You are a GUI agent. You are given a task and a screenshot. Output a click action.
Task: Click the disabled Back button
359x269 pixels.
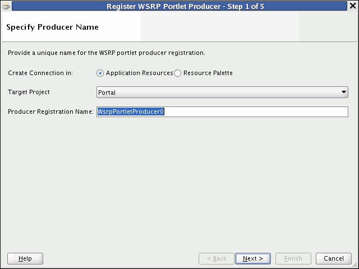tap(217, 258)
